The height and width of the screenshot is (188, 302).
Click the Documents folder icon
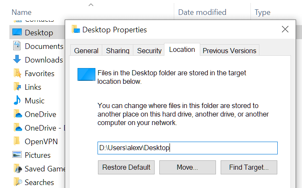[17, 46]
